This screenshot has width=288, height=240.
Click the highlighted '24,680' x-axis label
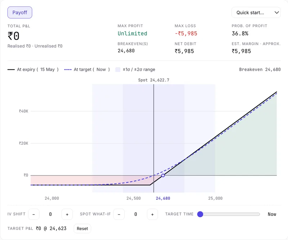pos(163,198)
